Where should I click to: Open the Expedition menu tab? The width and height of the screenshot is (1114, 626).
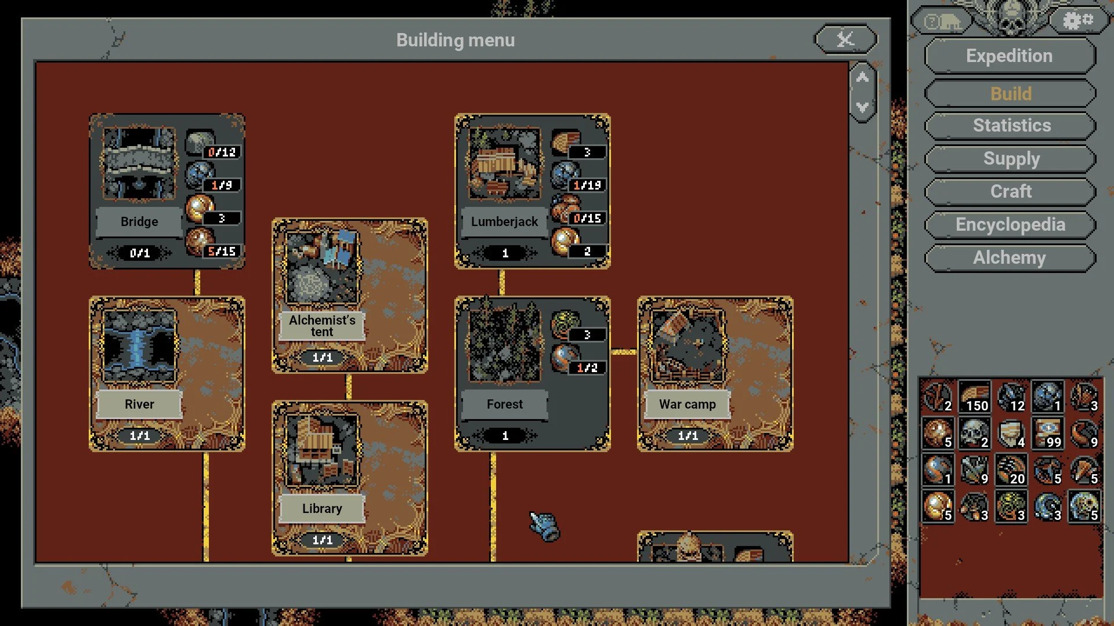point(1009,54)
